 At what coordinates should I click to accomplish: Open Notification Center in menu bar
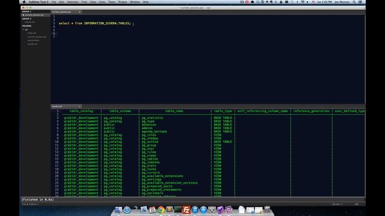click(x=360, y=2)
